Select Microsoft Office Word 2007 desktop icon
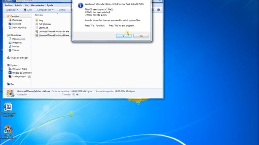Viewport: 259px width, 145px height. pyautogui.click(x=8, y=110)
